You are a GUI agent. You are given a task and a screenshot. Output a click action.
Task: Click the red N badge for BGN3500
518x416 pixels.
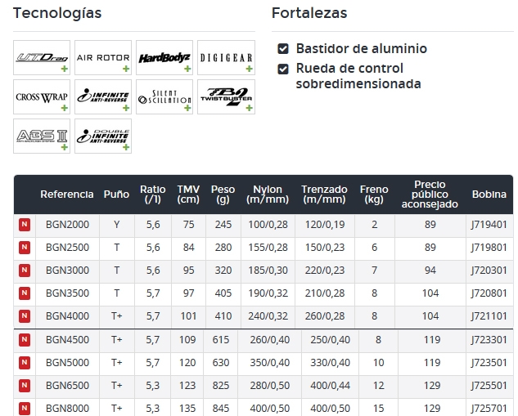[x=25, y=293]
